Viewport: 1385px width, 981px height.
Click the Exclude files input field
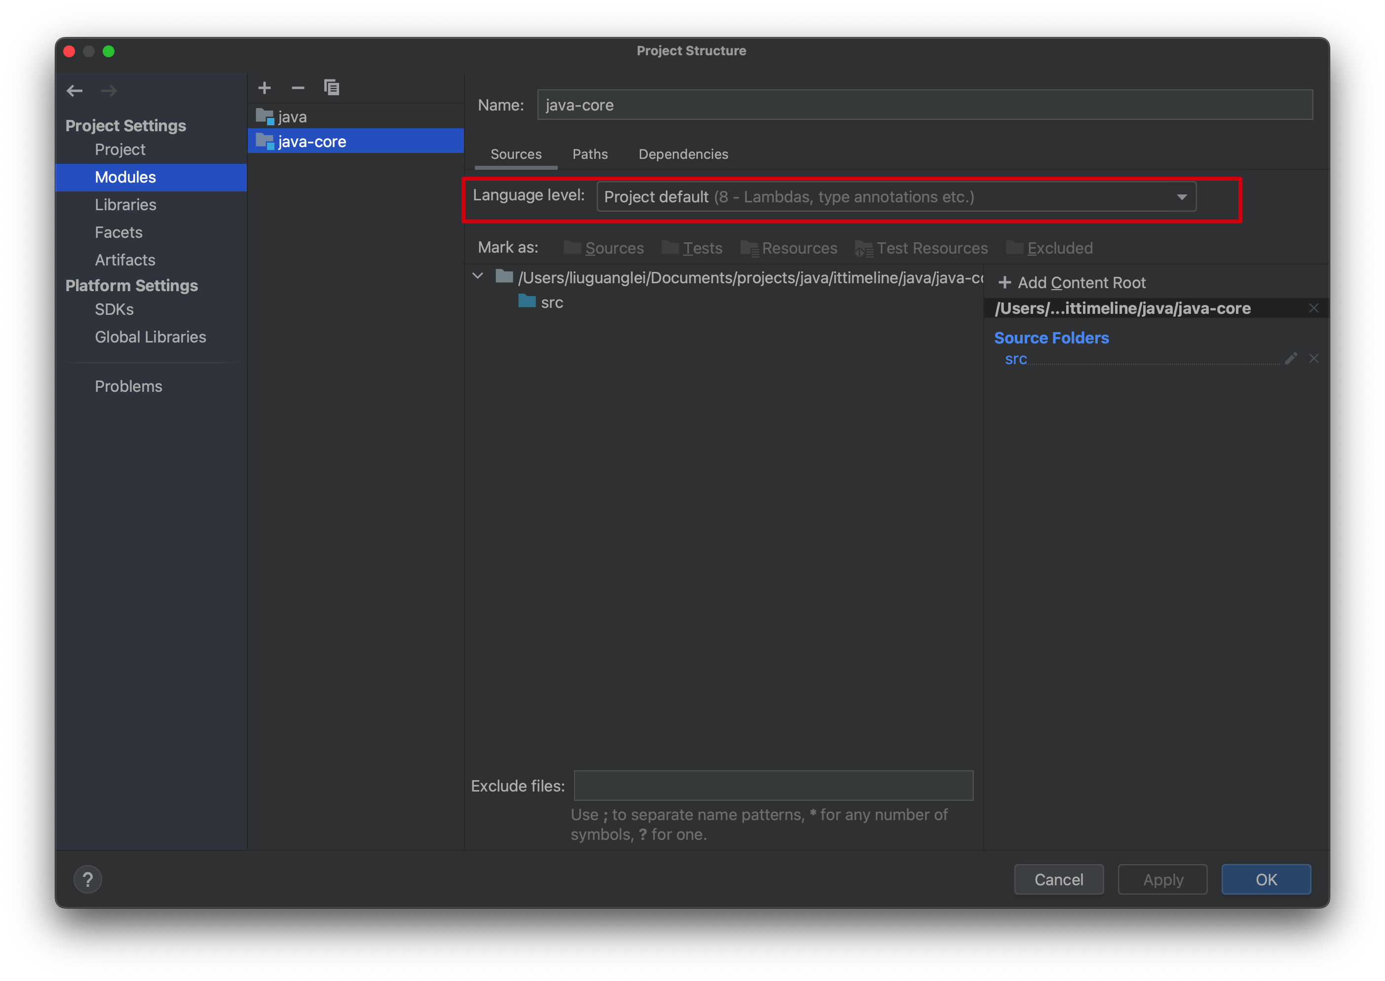(771, 786)
